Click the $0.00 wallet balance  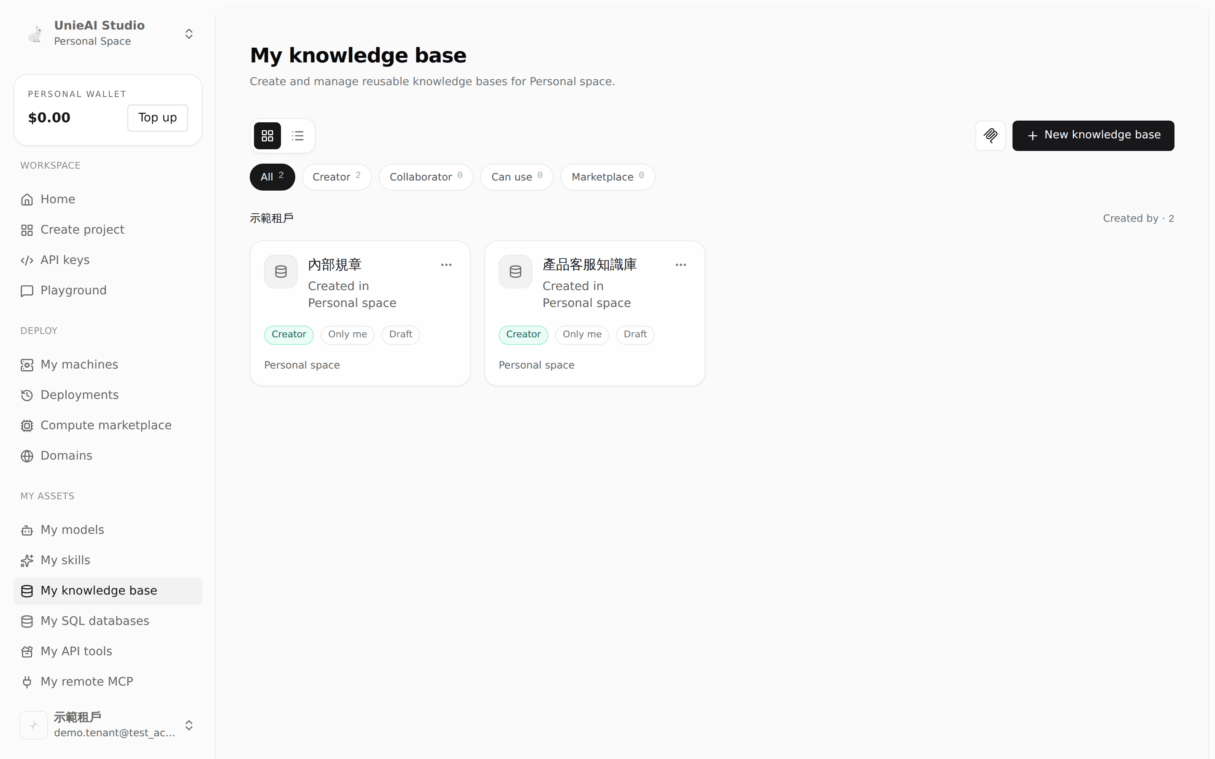pyautogui.click(x=49, y=118)
